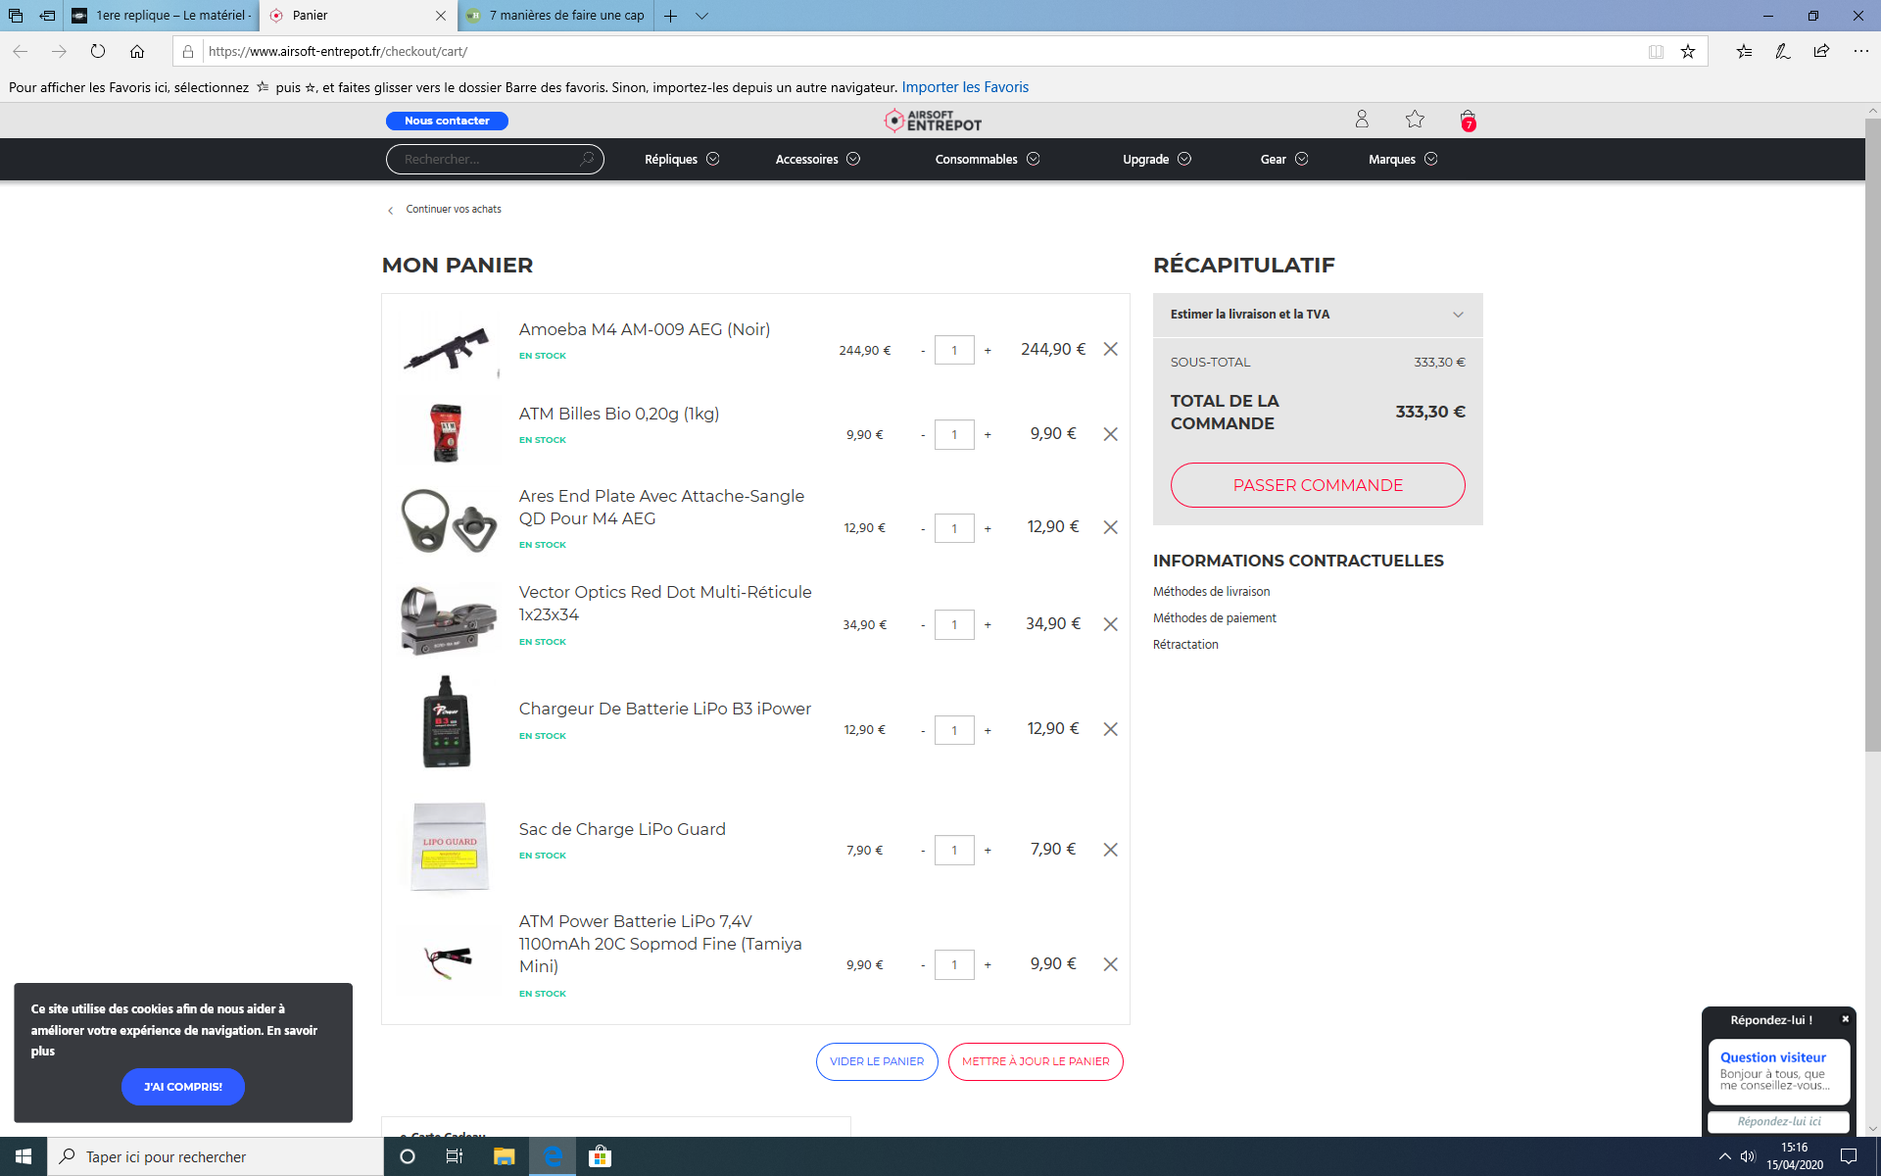
Task: Close the visitor question chat popup
Action: click(x=1845, y=1019)
